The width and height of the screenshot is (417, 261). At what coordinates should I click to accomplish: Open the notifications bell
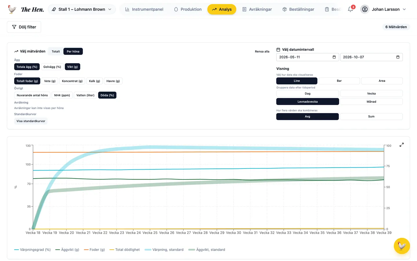pos(350,9)
